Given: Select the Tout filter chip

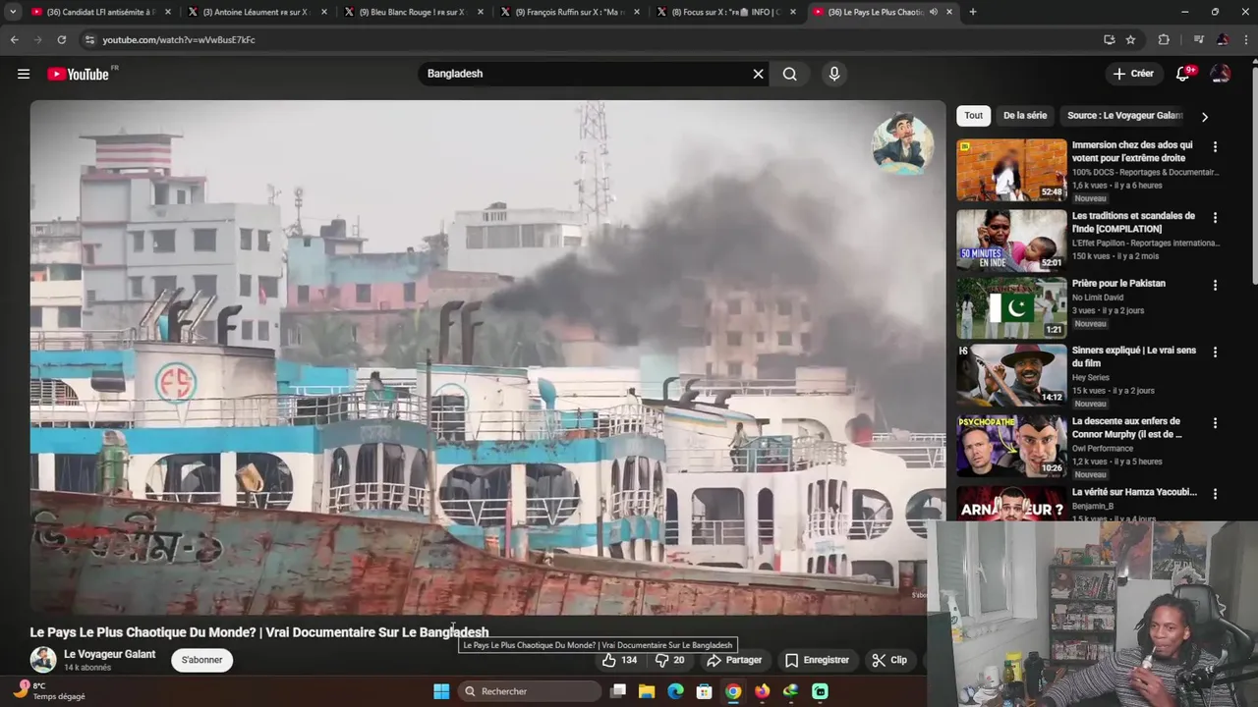Looking at the screenshot, I should click(973, 115).
